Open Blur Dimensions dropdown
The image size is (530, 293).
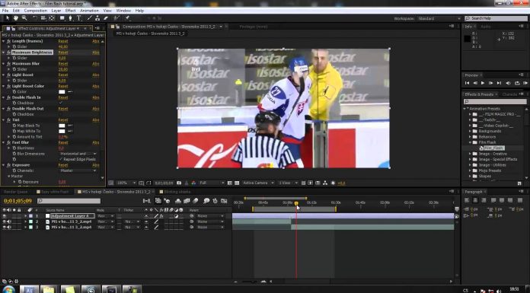point(78,154)
